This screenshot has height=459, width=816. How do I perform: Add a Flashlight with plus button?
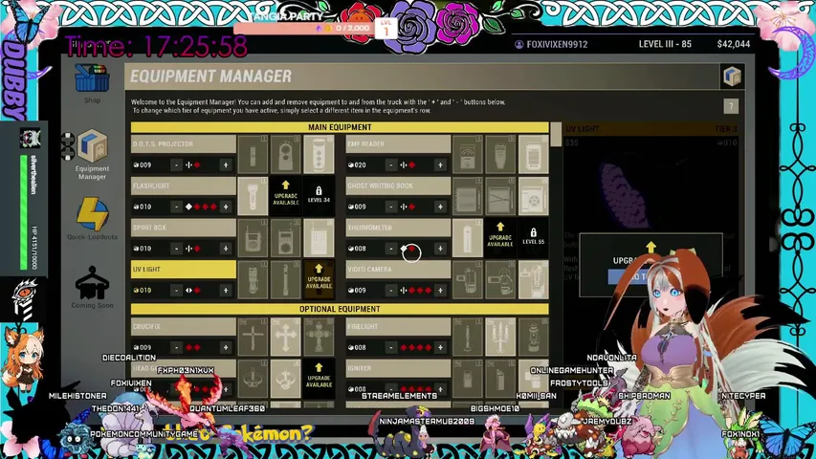click(226, 207)
